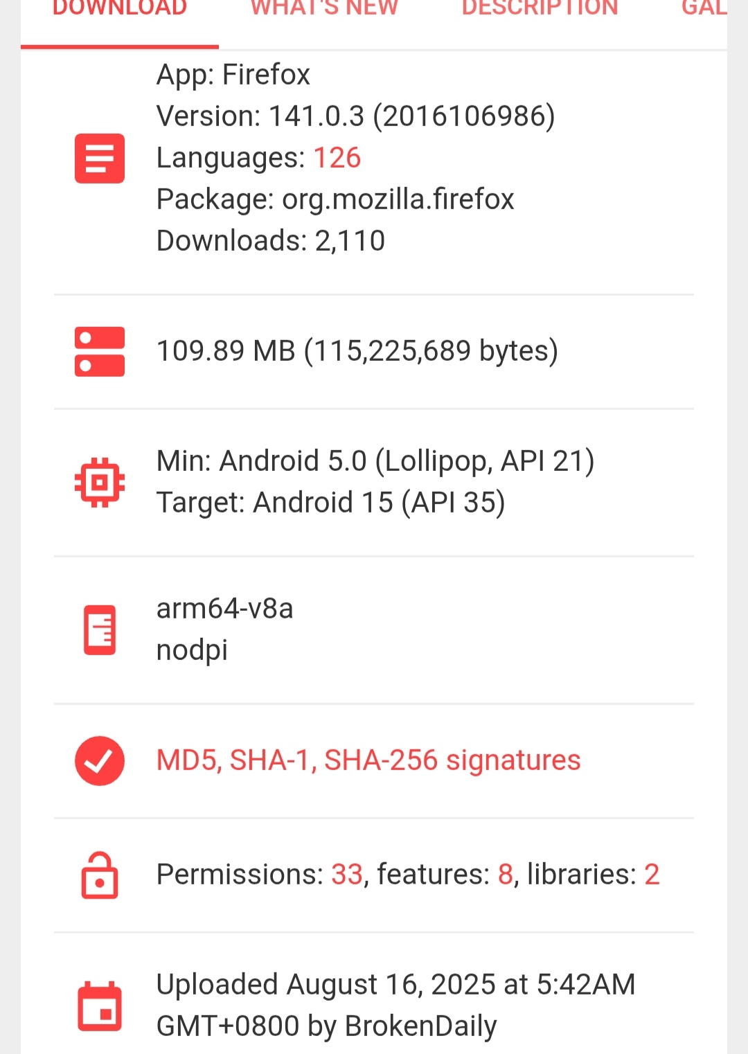748x1054 pixels.
Task: Open the 33 permissions link
Action: click(347, 875)
